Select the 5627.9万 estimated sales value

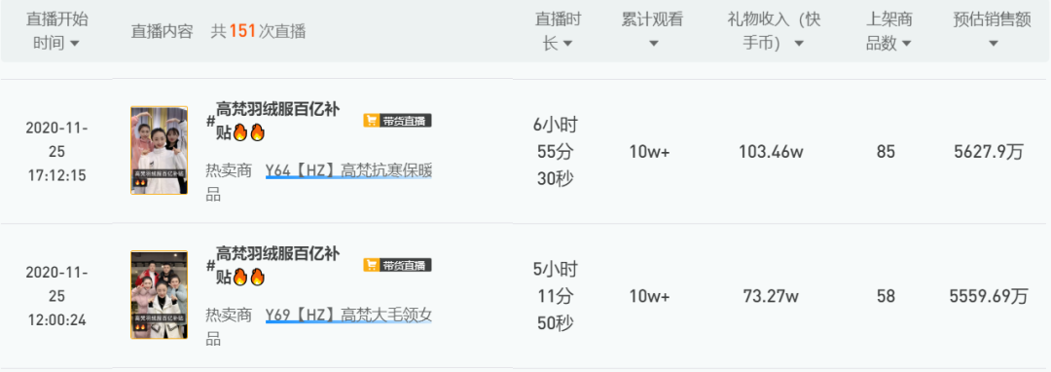(x=989, y=152)
